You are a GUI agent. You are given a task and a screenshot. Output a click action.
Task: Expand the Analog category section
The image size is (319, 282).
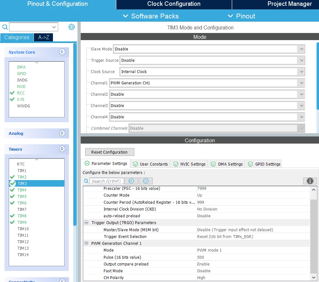point(62,133)
